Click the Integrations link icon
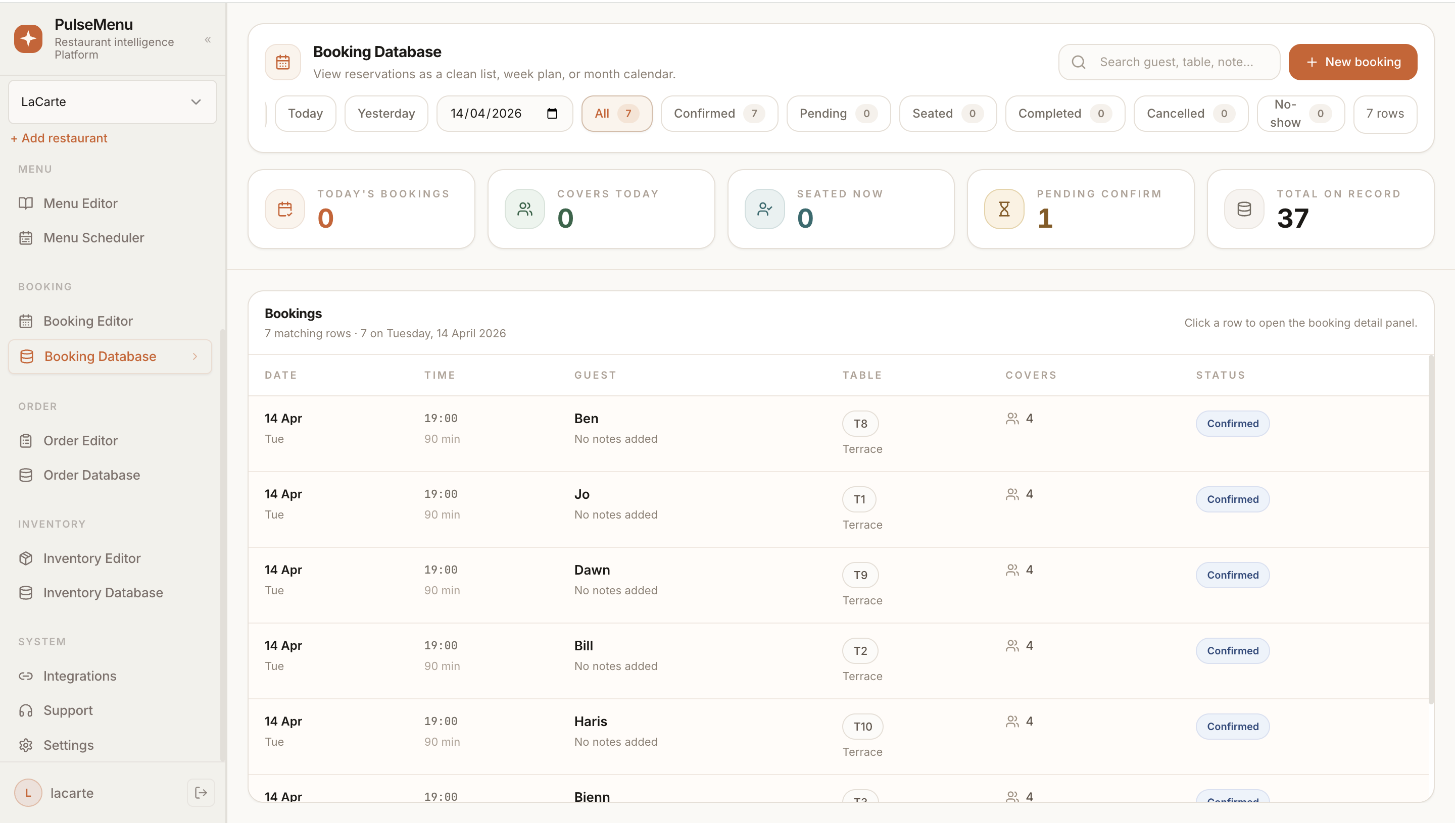 [x=25, y=676]
